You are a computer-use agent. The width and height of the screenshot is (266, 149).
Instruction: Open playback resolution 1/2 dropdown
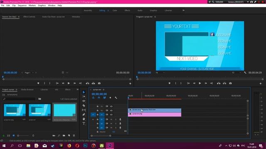(236, 73)
